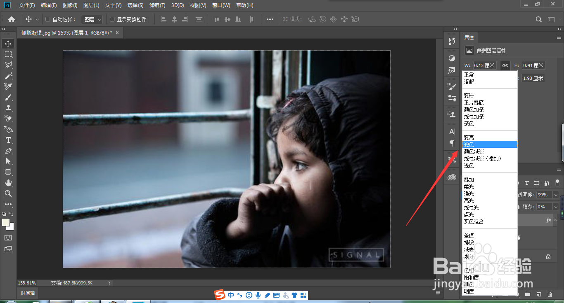Expand the status bar info arrow
This screenshot has width=564, height=303.
pos(109,283)
